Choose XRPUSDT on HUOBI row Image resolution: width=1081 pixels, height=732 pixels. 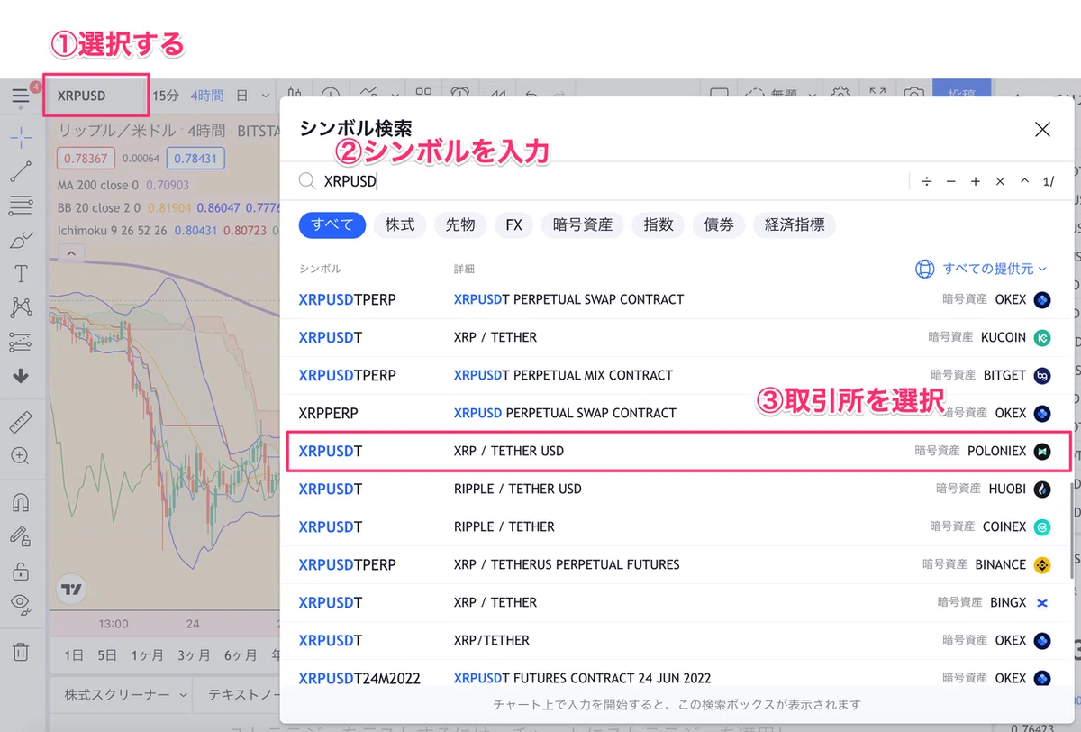tap(677, 489)
